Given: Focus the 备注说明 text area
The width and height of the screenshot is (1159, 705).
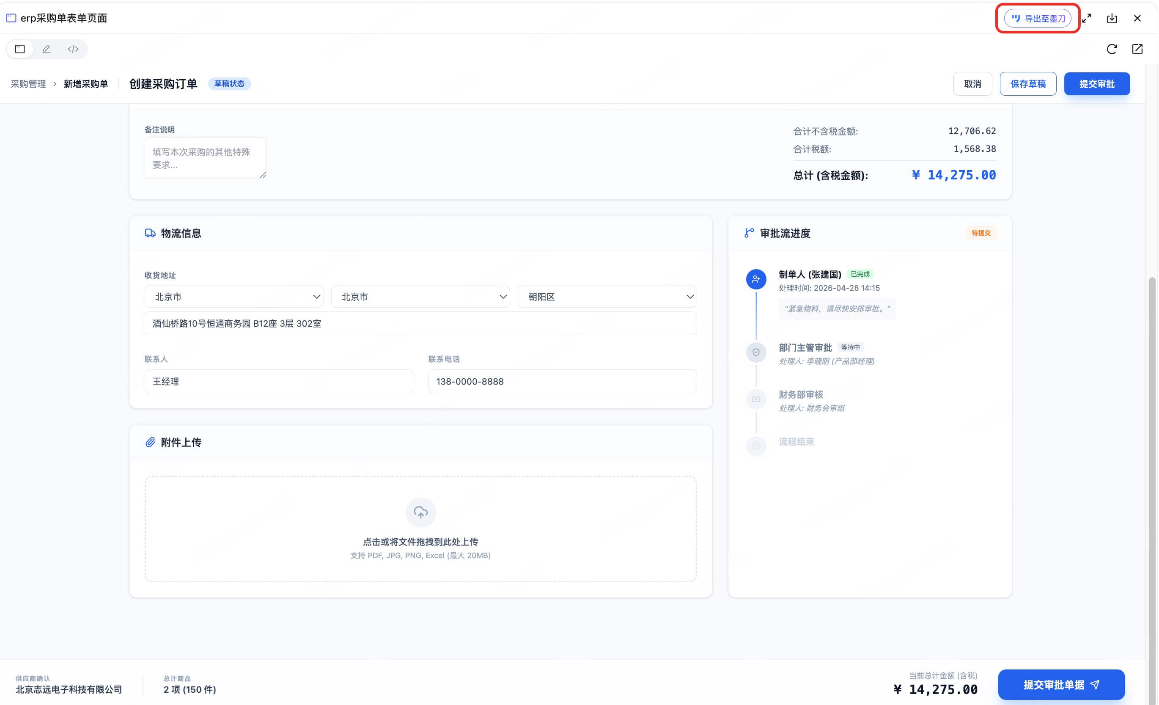Looking at the screenshot, I should (x=206, y=158).
